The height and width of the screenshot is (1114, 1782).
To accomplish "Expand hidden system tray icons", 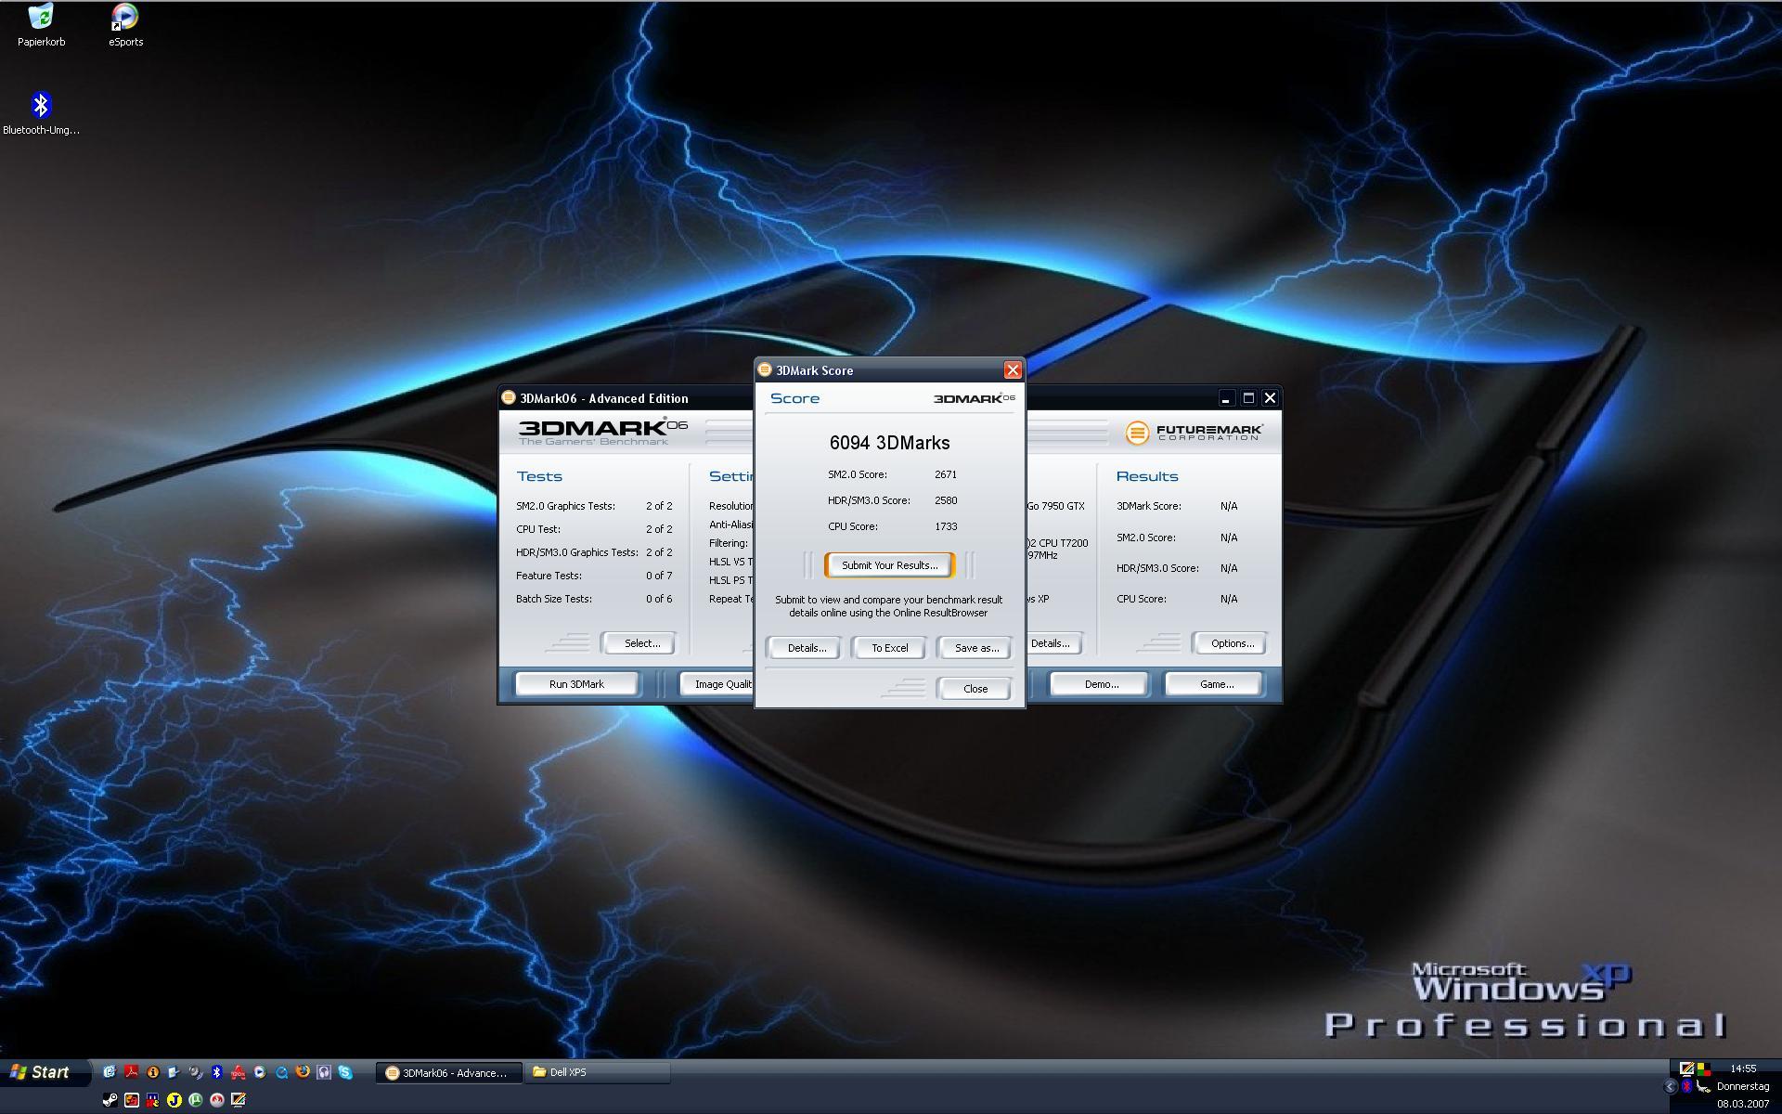I will coord(1670,1086).
